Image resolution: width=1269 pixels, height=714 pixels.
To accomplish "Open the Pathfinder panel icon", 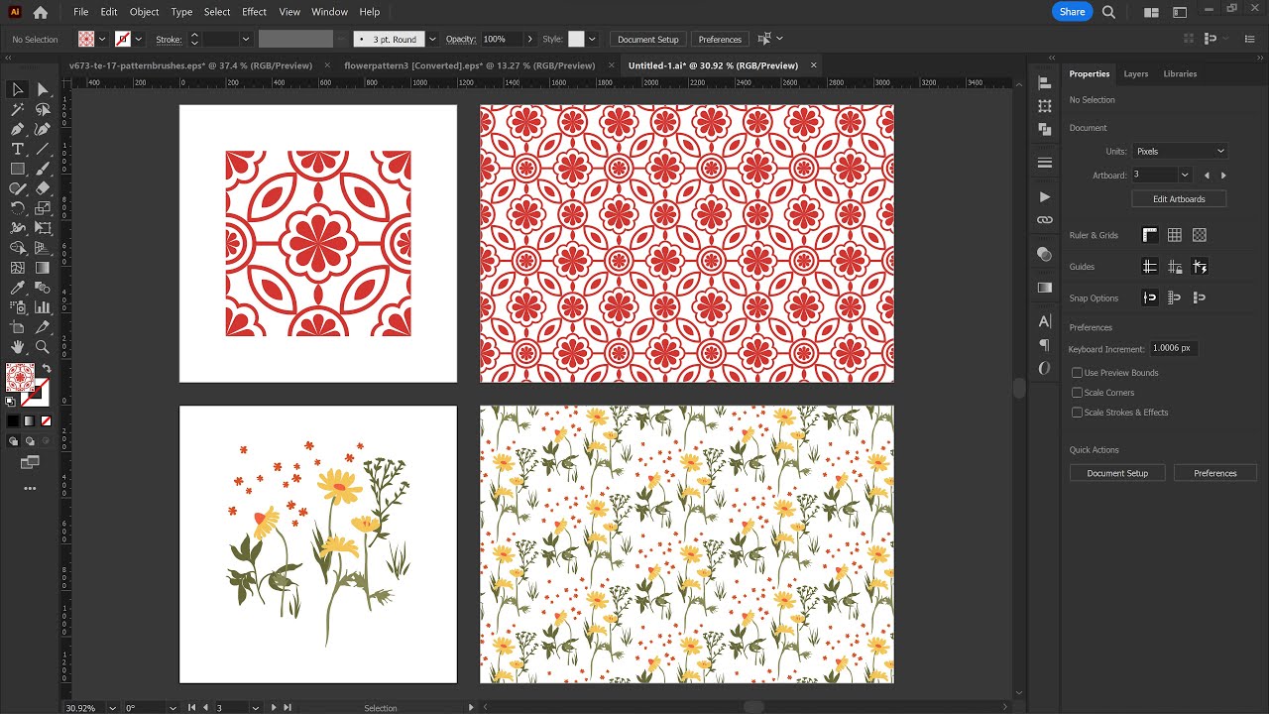I will tap(1044, 129).
